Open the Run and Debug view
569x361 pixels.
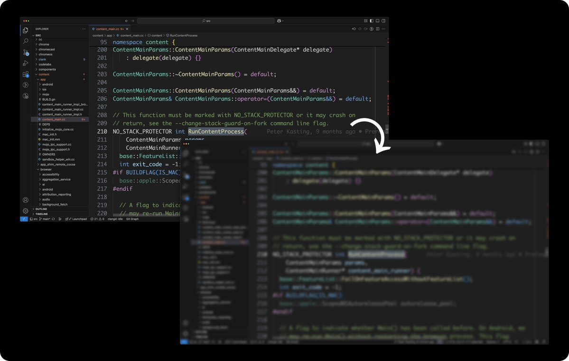coord(26,63)
